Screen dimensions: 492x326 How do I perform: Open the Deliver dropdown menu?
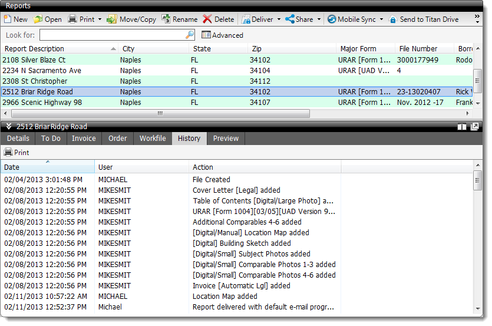click(279, 19)
